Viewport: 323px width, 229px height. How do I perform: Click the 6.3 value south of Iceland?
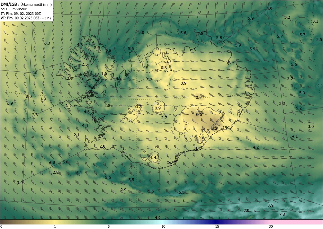point(182,193)
